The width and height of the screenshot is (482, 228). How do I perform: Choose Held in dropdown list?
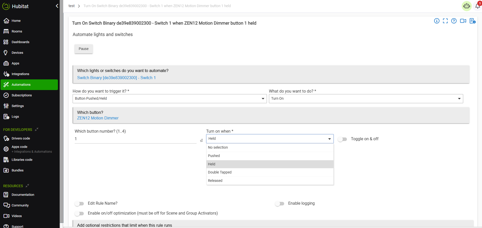[x=270, y=164]
